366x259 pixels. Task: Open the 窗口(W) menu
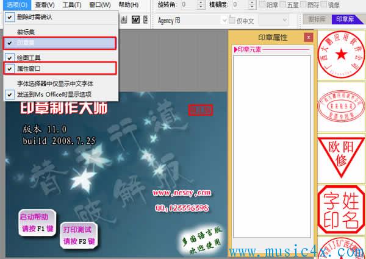[100, 5]
